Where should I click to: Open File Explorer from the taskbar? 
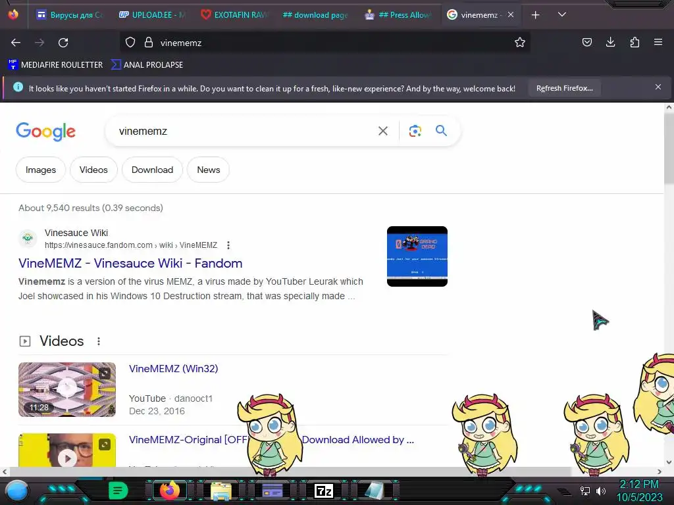point(221,491)
